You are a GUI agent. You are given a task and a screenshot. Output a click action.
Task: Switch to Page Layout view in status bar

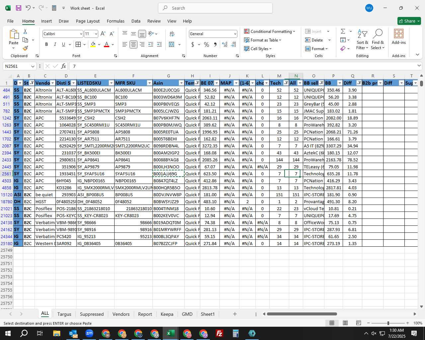pyautogui.click(x=345, y=323)
